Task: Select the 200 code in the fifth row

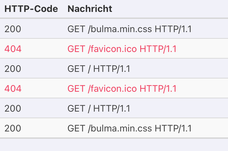Action: coord(13,109)
